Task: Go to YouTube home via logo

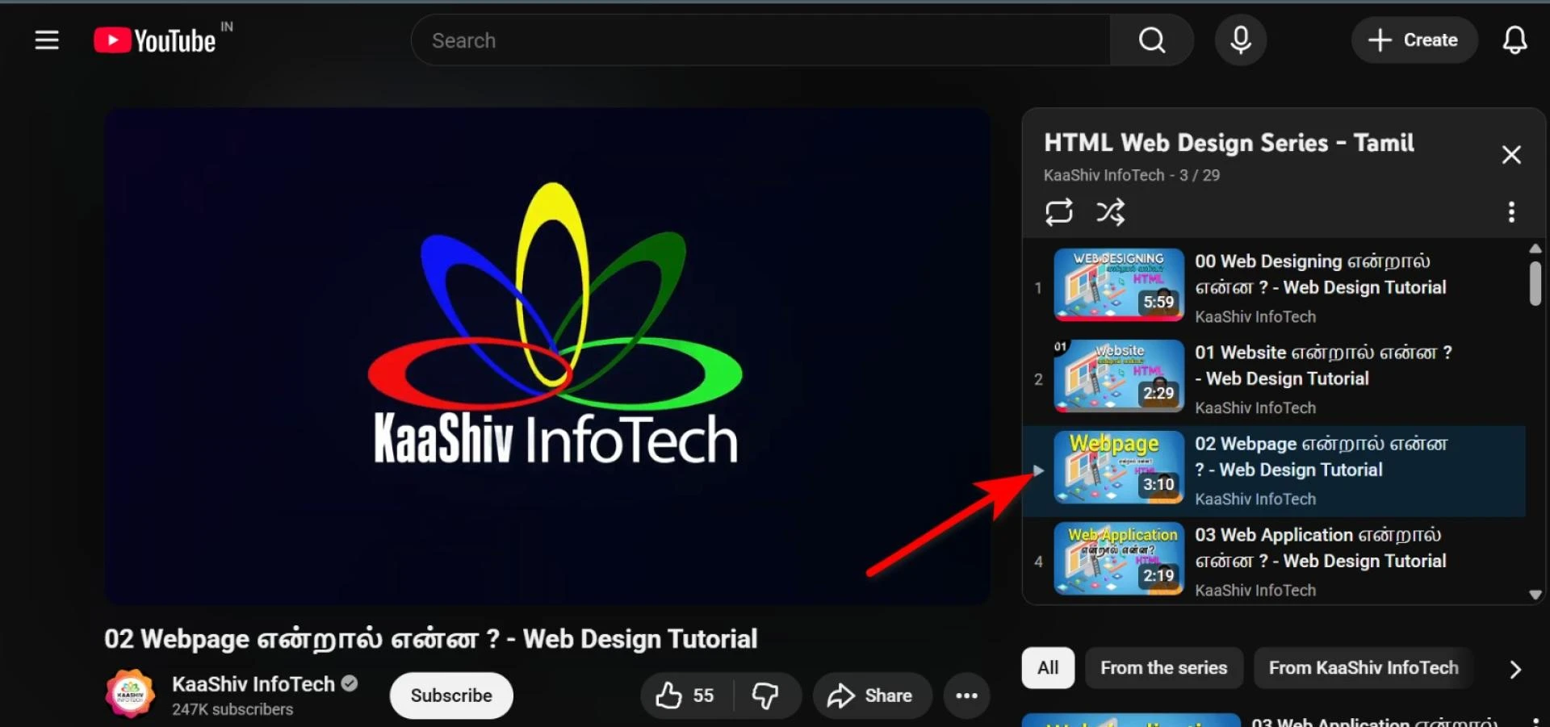Action: pos(155,40)
